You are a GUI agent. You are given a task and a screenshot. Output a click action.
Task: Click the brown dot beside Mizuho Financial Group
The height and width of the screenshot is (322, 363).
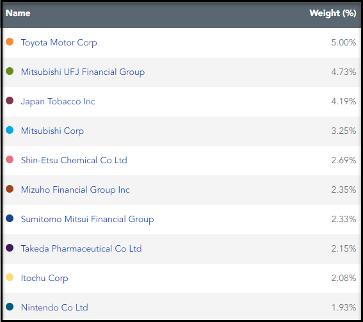(x=10, y=189)
